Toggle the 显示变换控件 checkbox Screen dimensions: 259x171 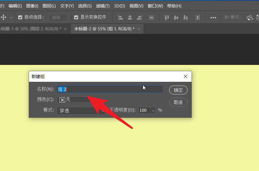click(x=76, y=17)
